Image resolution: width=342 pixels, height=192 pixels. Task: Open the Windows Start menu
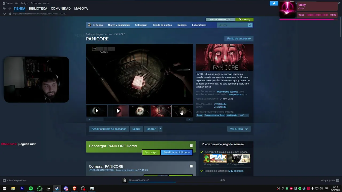tap(4, 189)
